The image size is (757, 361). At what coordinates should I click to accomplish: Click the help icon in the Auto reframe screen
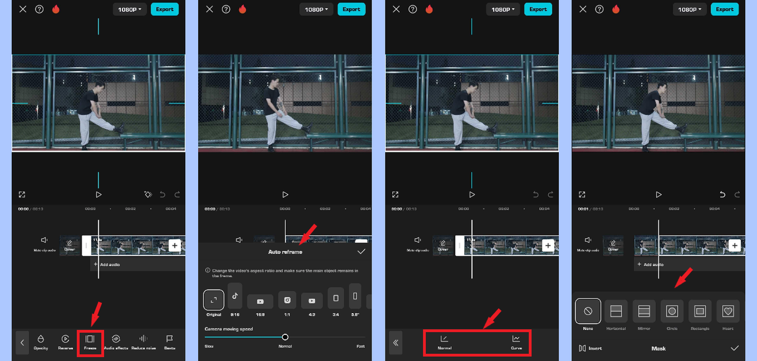[226, 9]
